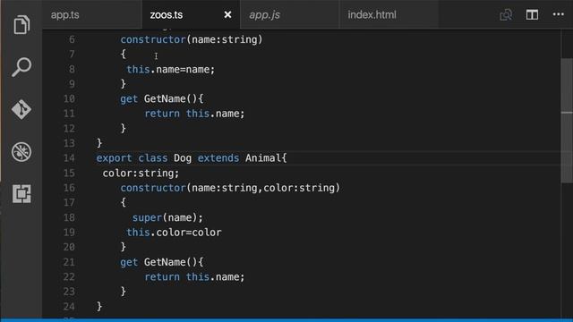Click 'this.name=name;' on line 8
The width and height of the screenshot is (573, 322).
point(171,70)
